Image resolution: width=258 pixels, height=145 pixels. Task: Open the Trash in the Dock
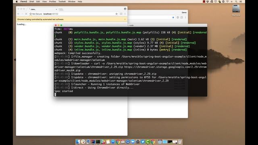tap(180, 141)
